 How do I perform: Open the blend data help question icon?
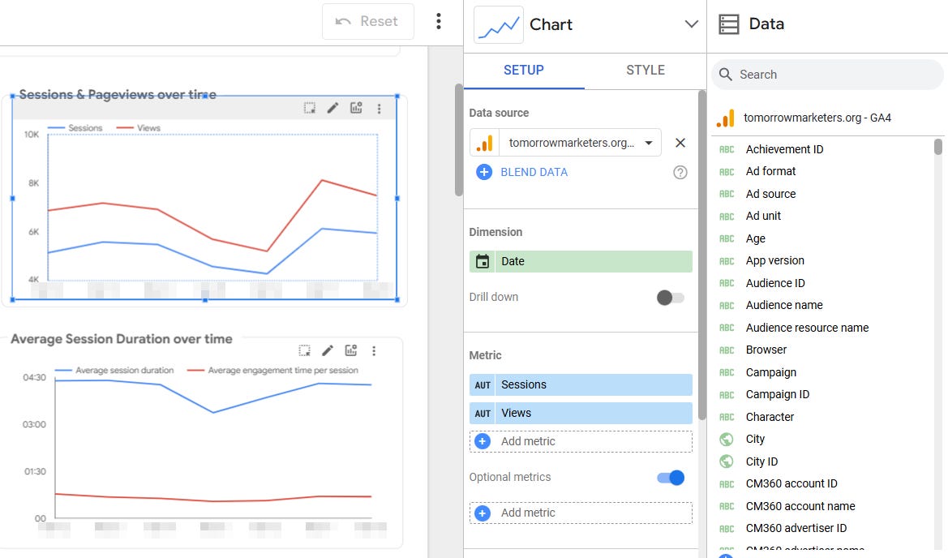[680, 172]
